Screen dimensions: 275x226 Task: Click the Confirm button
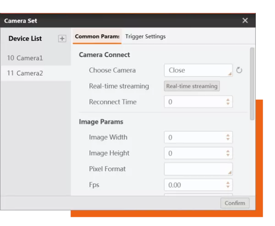pos(235,203)
